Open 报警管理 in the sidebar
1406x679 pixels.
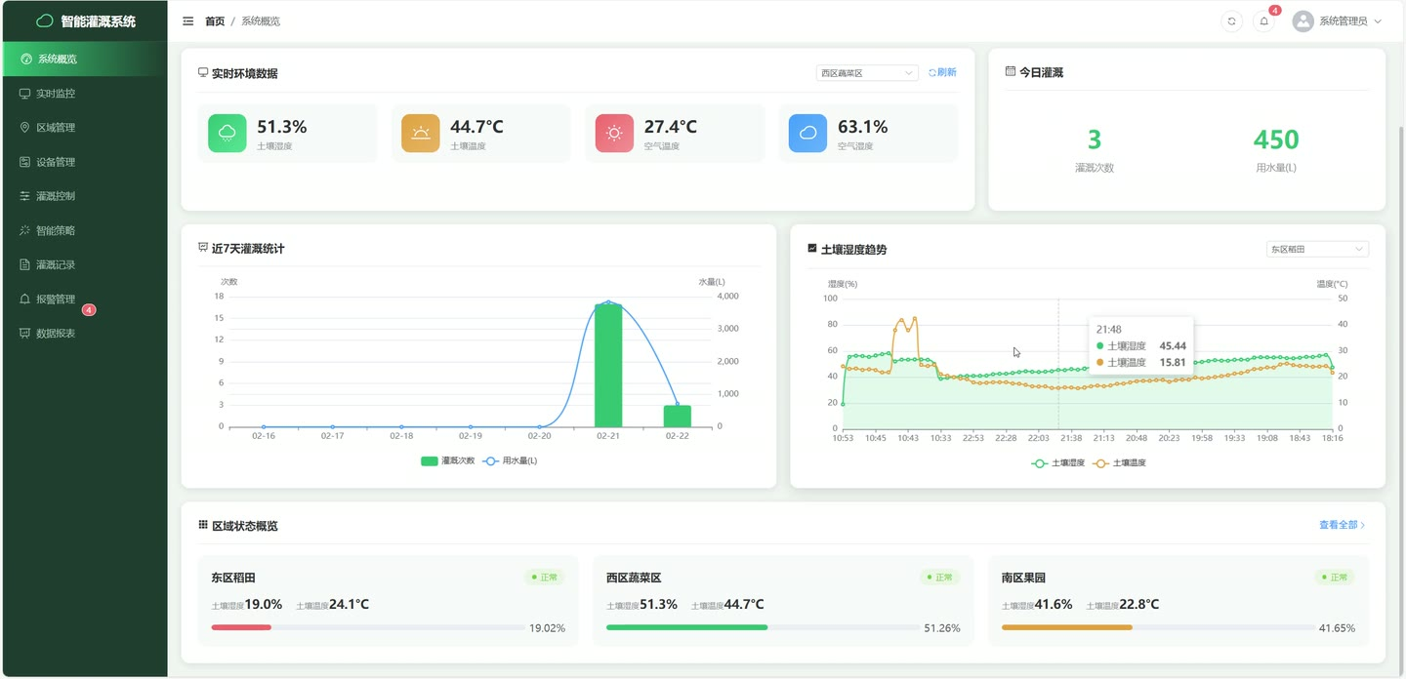tap(84, 300)
